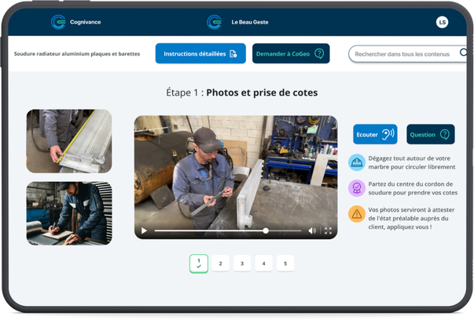Open the LS user avatar
This screenshot has height=323, width=474.
tap(442, 22)
